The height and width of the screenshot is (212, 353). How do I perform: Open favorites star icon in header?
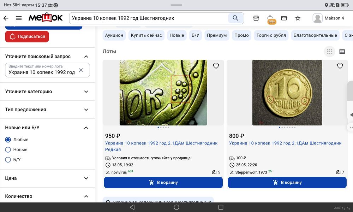(298, 18)
